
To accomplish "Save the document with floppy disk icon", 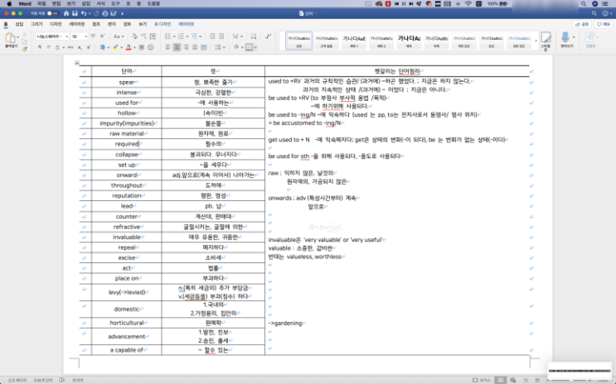I will (75, 13).
